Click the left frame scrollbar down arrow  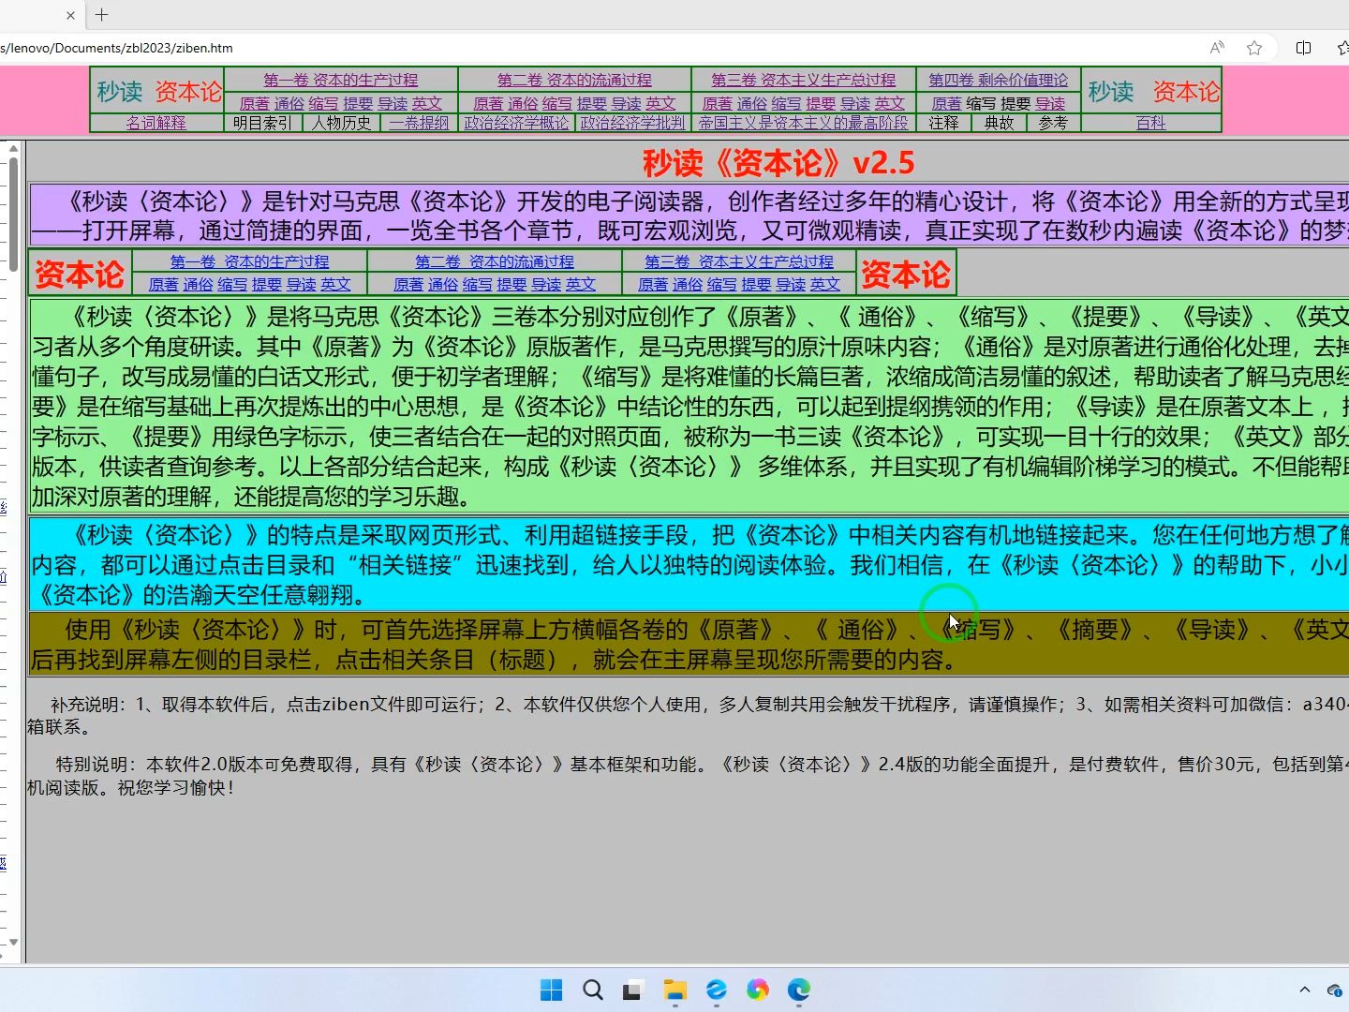point(13,942)
